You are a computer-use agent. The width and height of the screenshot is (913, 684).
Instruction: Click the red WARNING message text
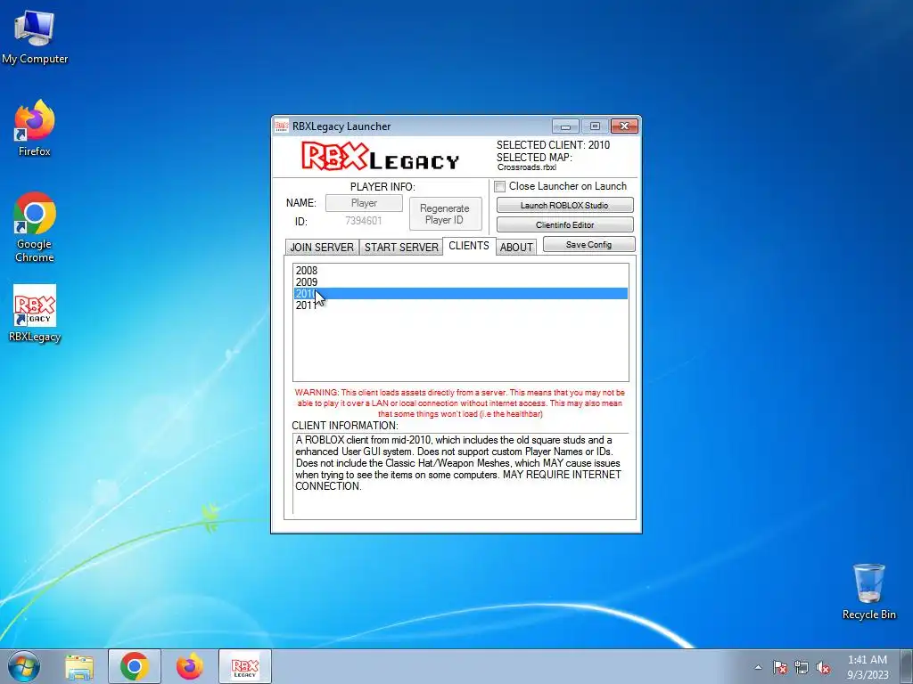[x=460, y=403]
